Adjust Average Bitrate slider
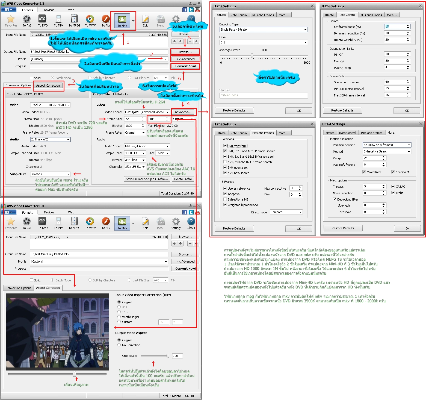The image size is (426, 400). coord(252,55)
